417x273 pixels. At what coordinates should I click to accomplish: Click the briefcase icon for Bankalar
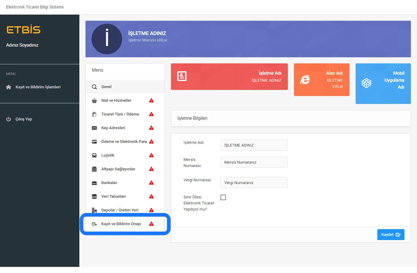tap(94, 183)
